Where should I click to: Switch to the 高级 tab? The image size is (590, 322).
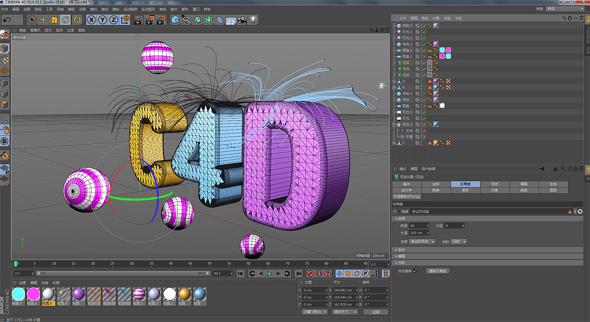coord(553,190)
